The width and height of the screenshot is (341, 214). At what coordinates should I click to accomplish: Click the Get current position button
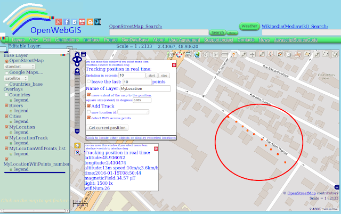107,128
